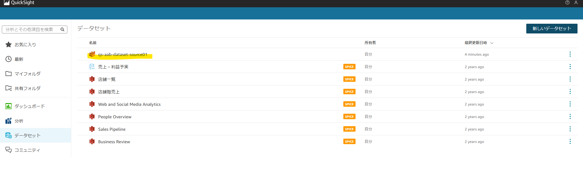The image size is (583, 180).
Task: Click the icon beside Web and Social Media Analytics
Action: click(92, 104)
